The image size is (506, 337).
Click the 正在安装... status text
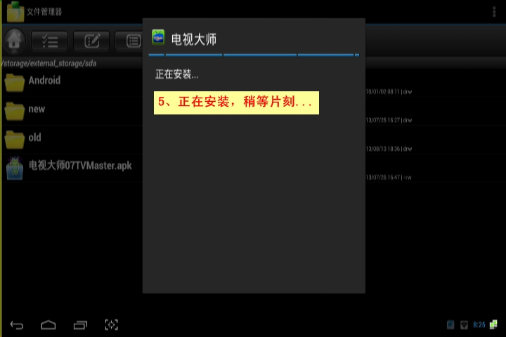point(176,74)
